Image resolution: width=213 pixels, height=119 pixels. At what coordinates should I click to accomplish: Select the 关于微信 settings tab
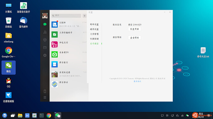94,44
